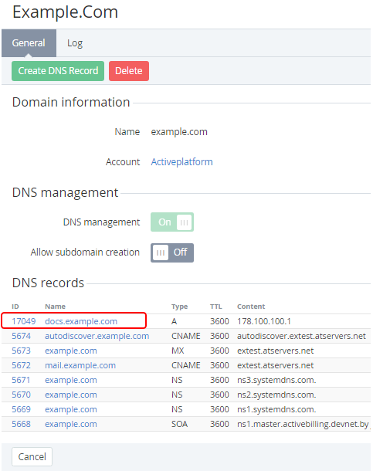Select the General tab
The image size is (373, 471).
(x=29, y=43)
